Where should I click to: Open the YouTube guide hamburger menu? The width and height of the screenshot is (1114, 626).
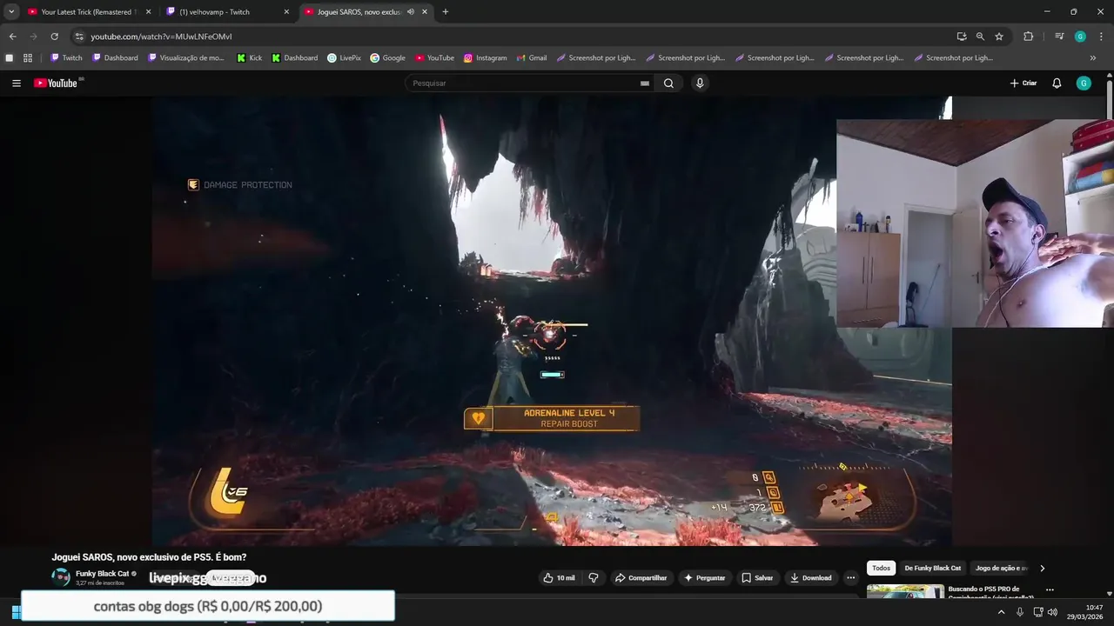(x=17, y=83)
